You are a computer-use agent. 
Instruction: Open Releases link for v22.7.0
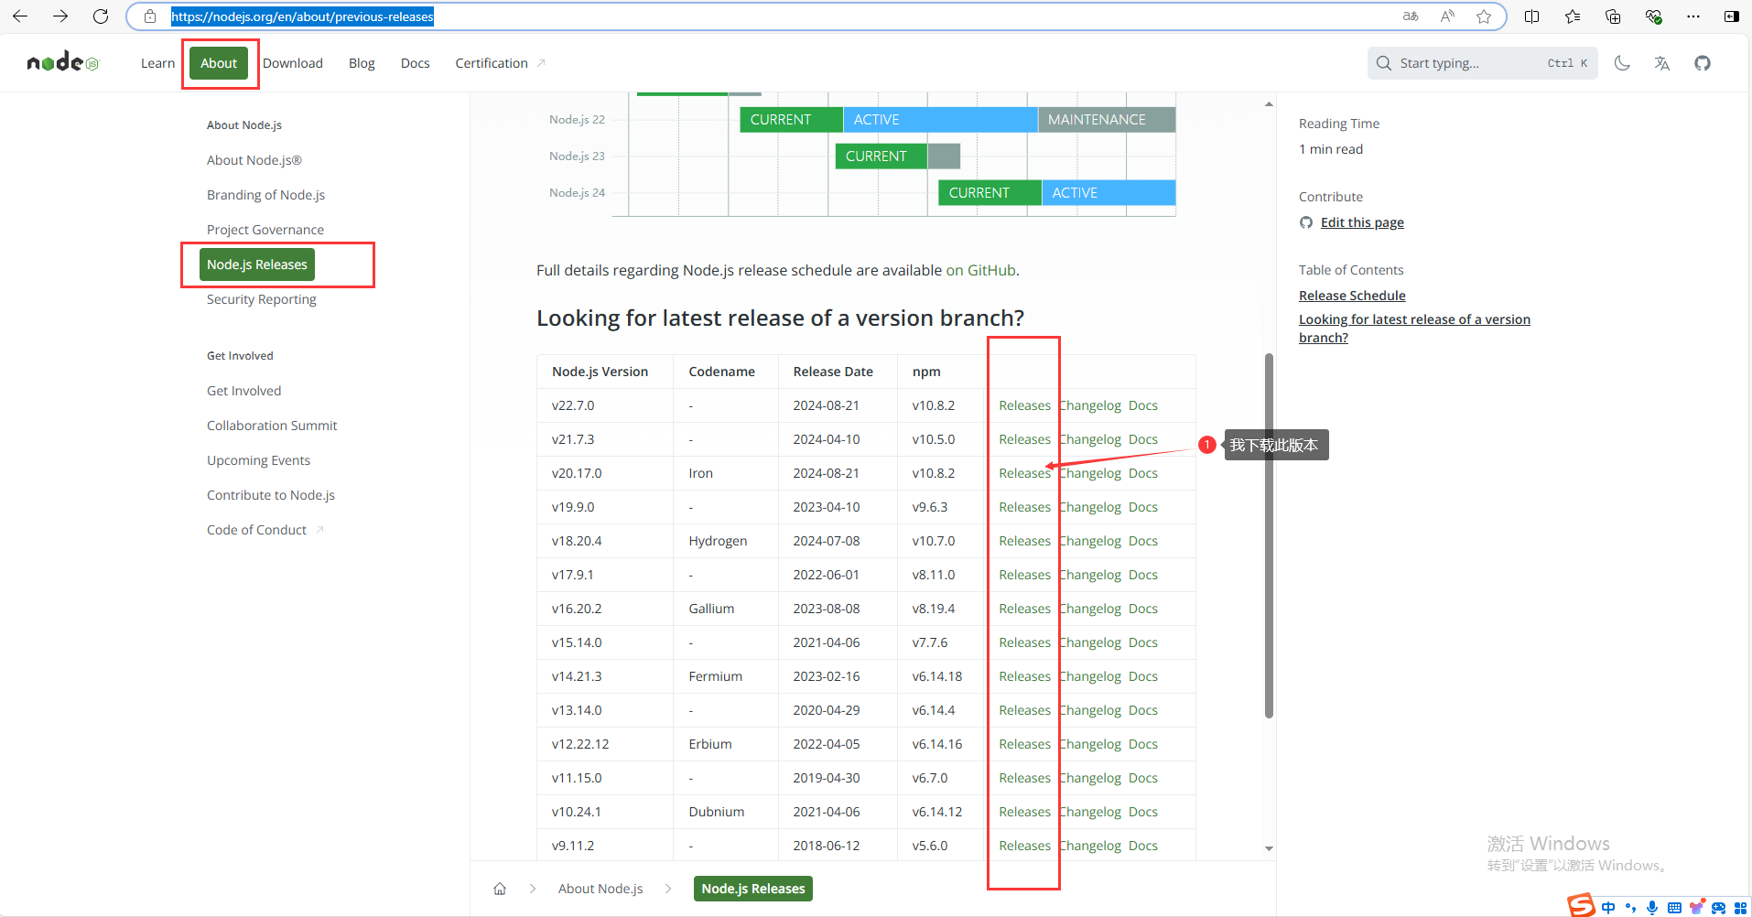pyautogui.click(x=1024, y=405)
